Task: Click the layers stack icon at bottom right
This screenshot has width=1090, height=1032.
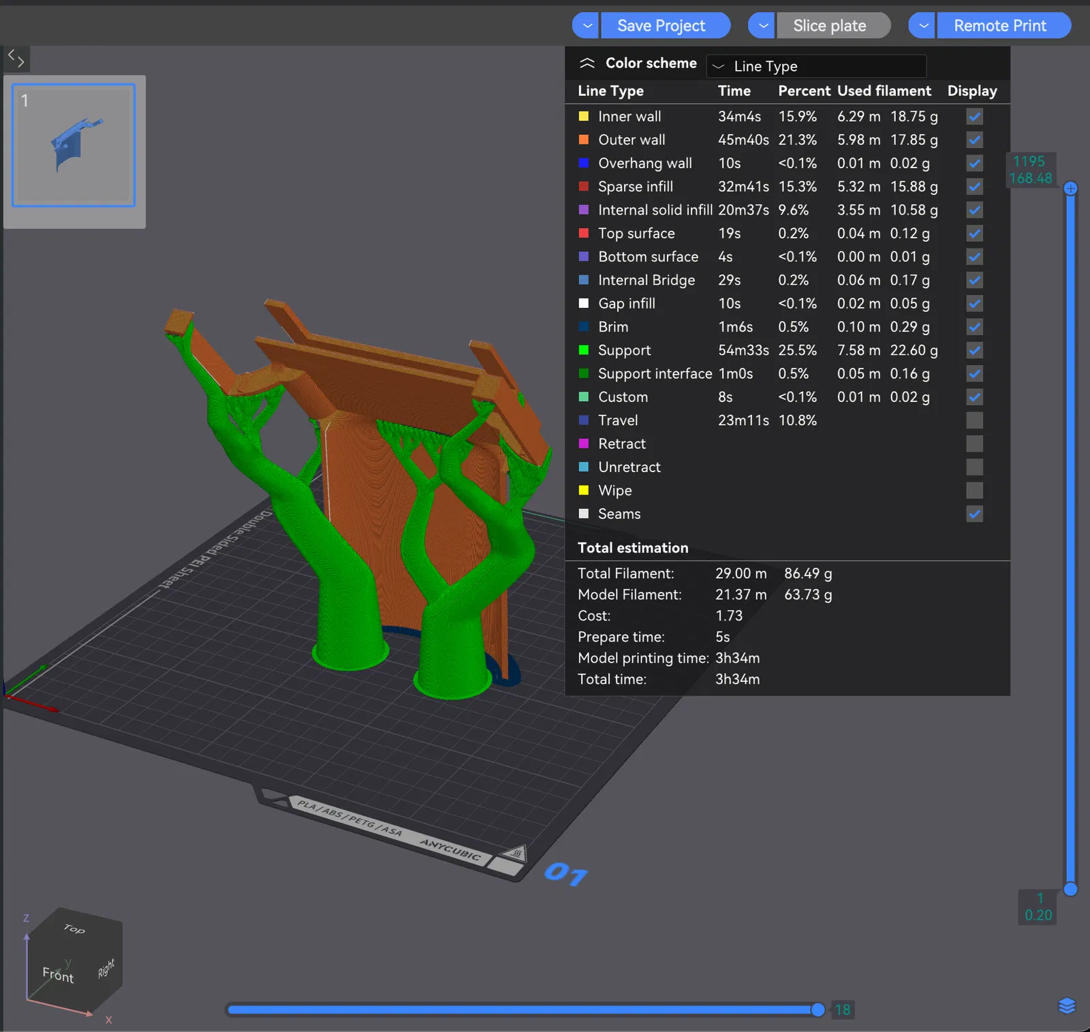Action: pyautogui.click(x=1067, y=1005)
